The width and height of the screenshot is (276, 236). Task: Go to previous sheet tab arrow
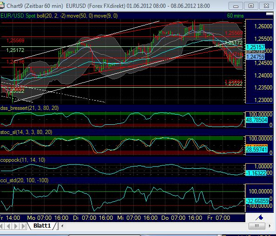tap(8, 226)
